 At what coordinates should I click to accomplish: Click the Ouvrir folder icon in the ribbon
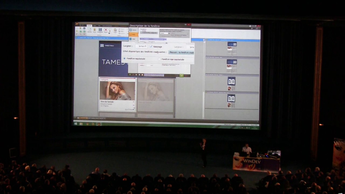pyautogui.click(x=95, y=30)
